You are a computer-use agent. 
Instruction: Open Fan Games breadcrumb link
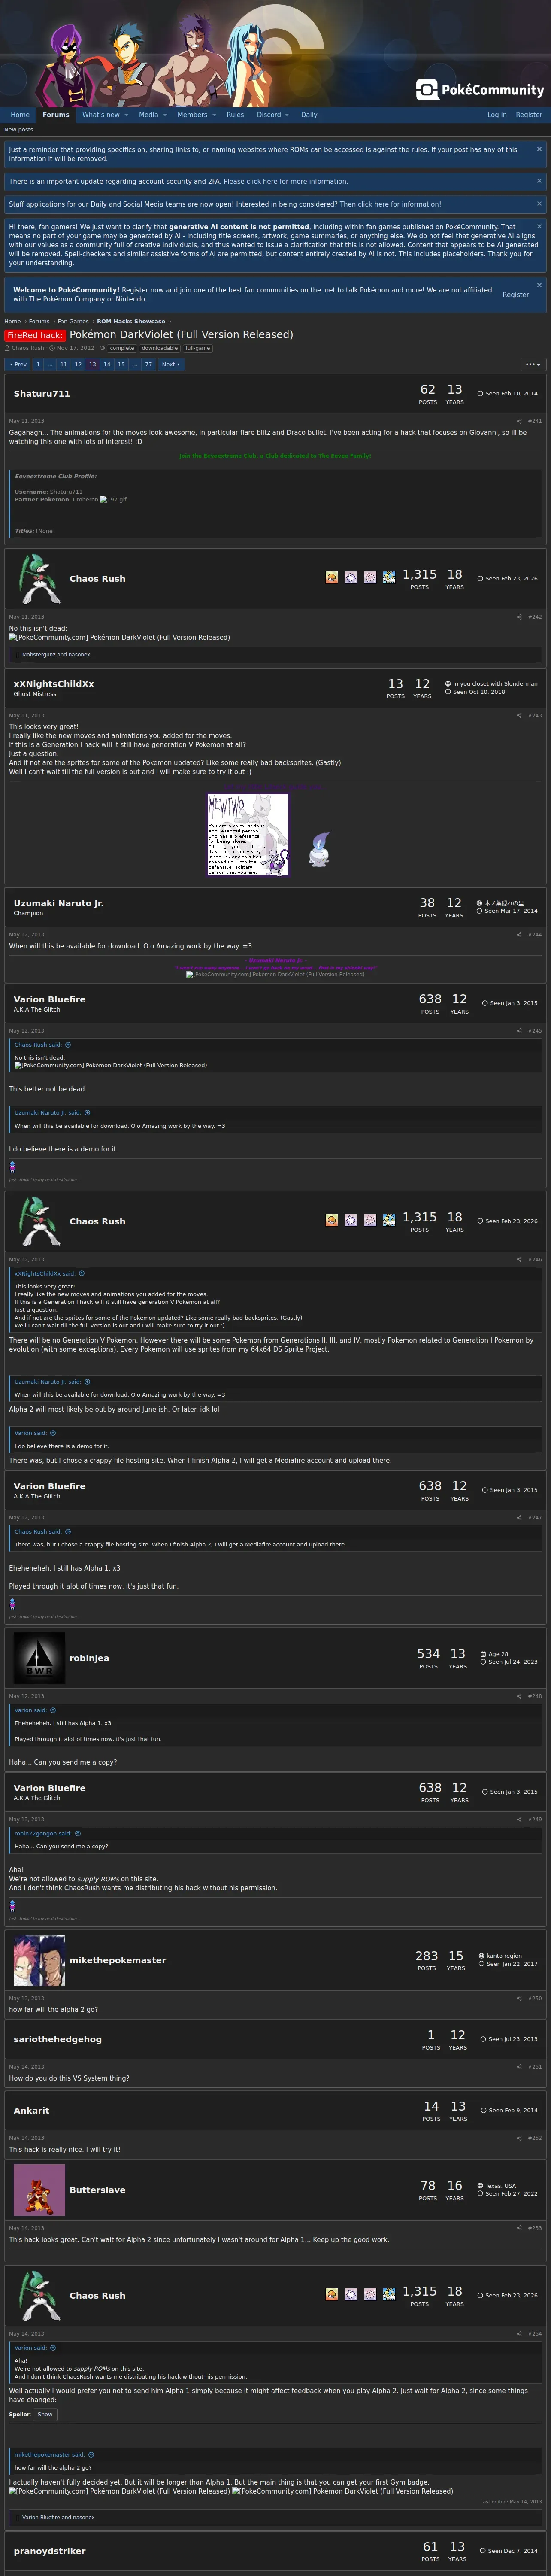click(73, 322)
